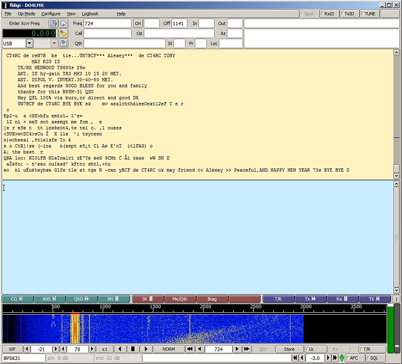Viewport: 402px width, 364px height.
Task: Click the green diamond squelch indicator
Action: tap(342, 358)
